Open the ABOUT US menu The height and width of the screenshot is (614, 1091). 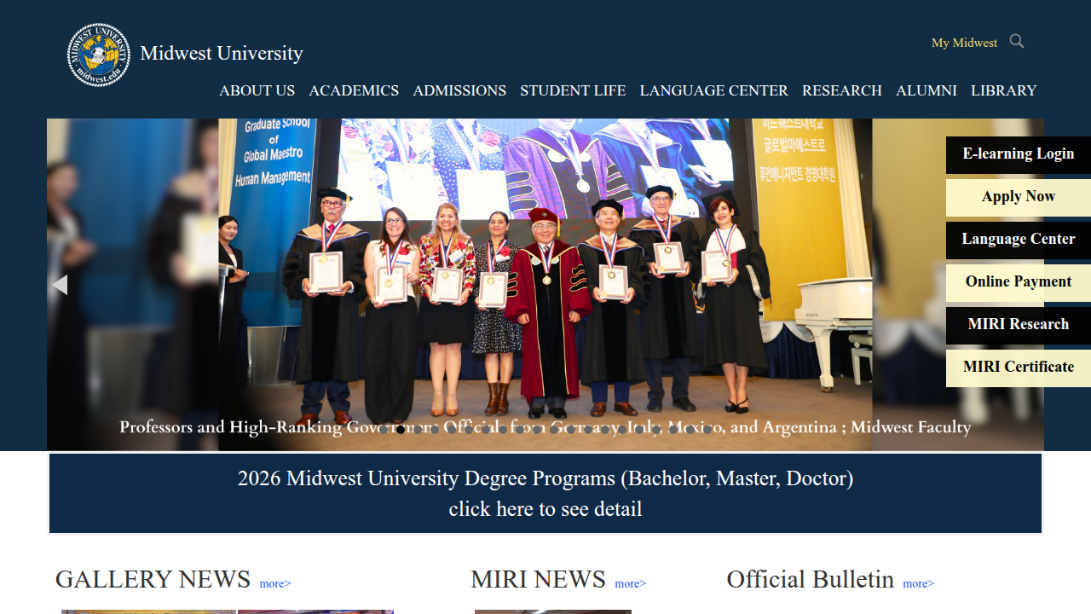point(257,90)
